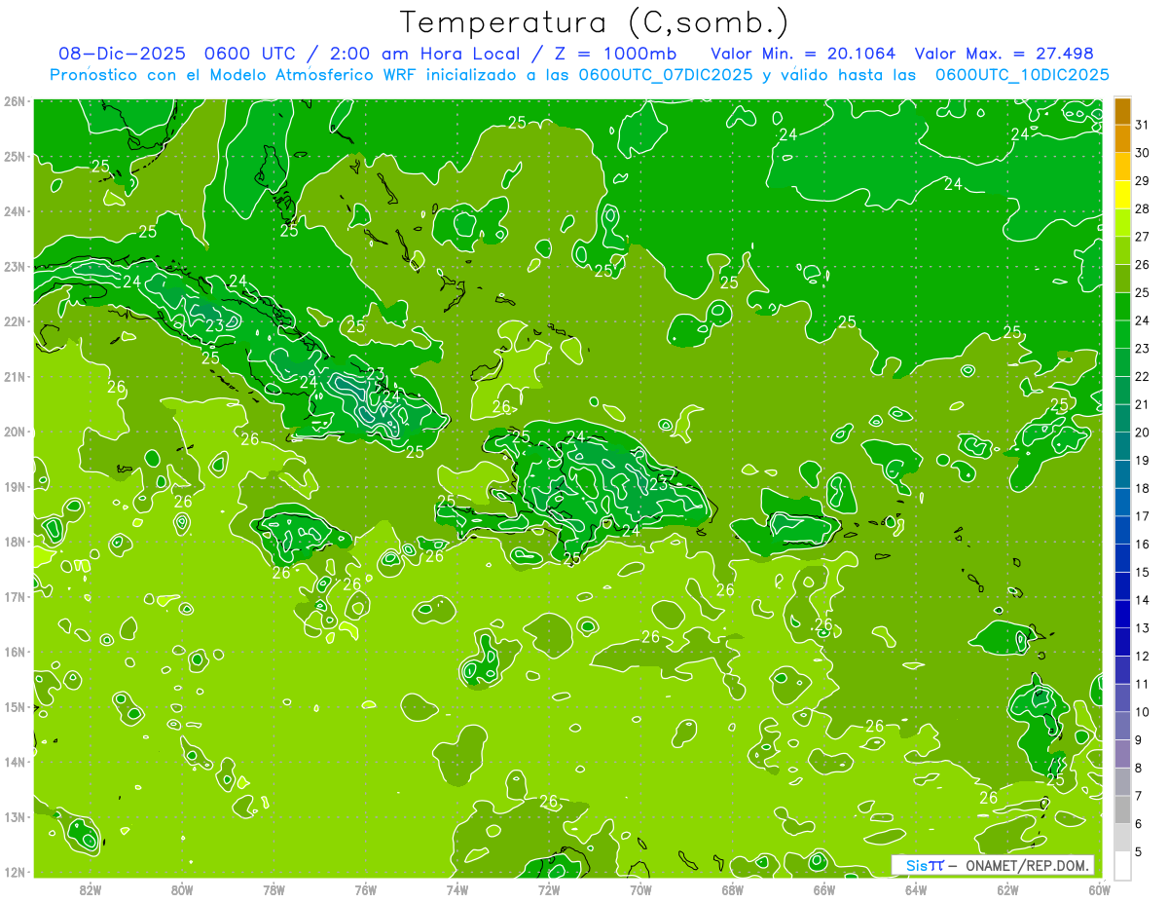1168x903 pixels.
Task: Click the teal swatch between 19 and 20
Action: (1122, 446)
